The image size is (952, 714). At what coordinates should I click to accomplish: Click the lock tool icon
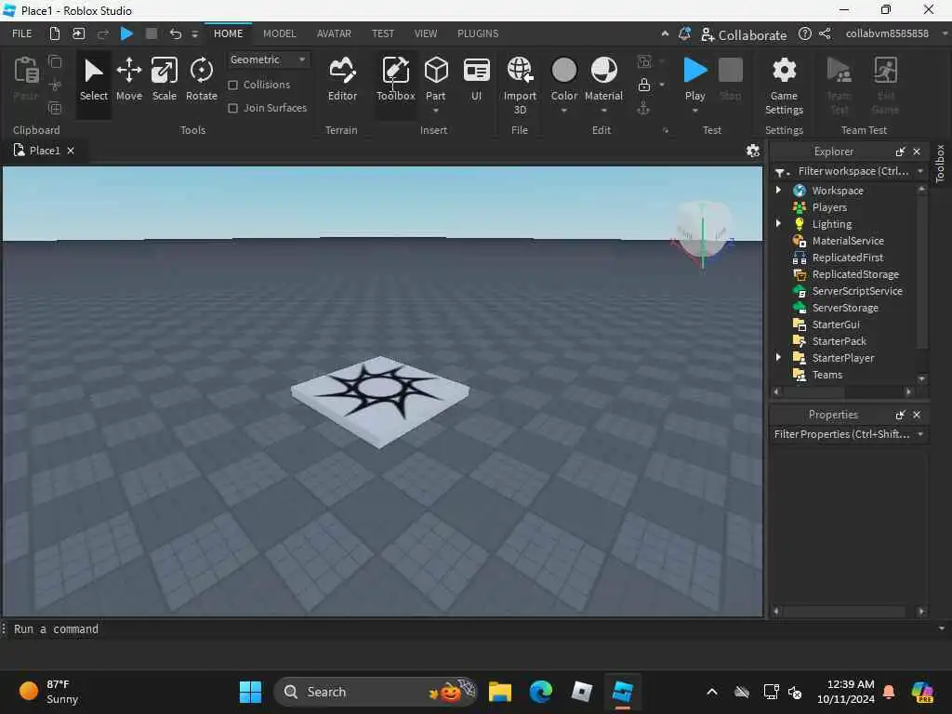point(644,85)
